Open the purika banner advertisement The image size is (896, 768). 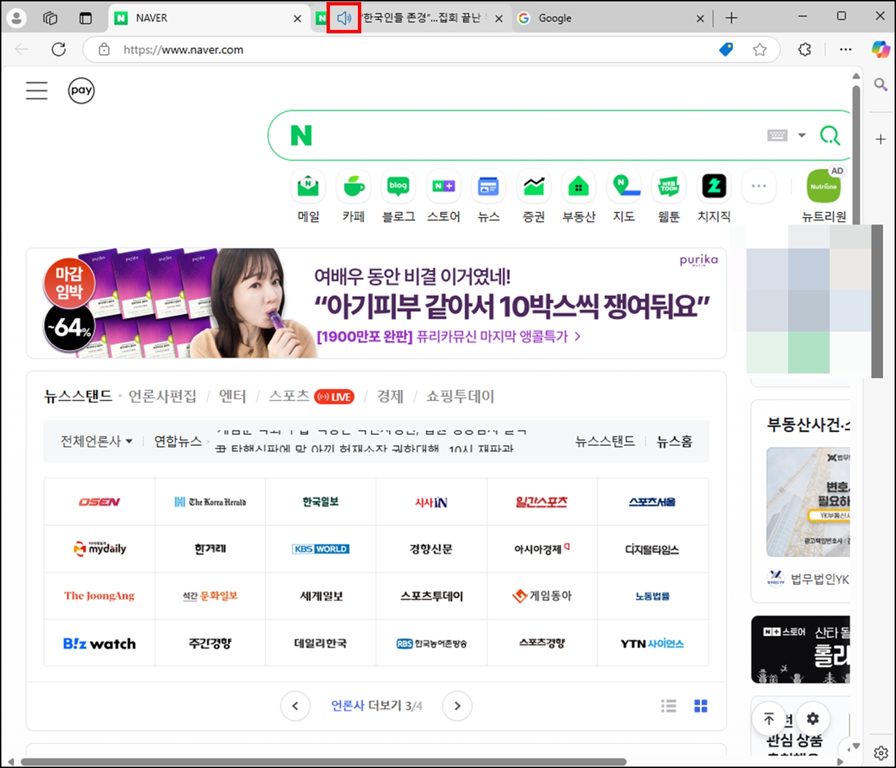(x=376, y=303)
